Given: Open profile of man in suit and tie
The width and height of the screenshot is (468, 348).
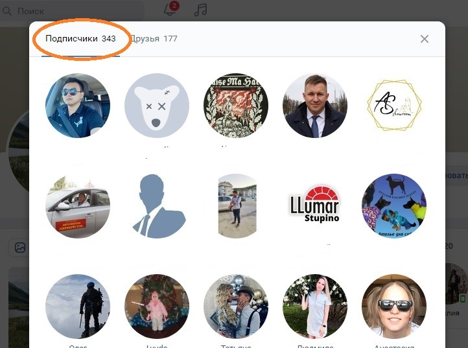Looking at the screenshot, I should pyautogui.click(x=315, y=106).
